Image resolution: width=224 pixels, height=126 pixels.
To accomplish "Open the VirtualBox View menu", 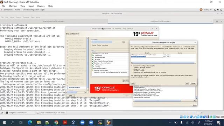I will 22,6.
